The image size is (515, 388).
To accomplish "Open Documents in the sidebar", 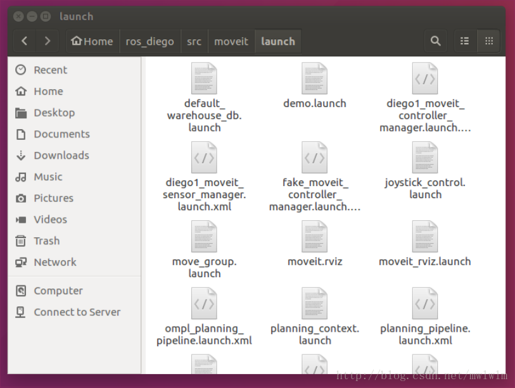I will pyautogui.click(x=75, y=134).
